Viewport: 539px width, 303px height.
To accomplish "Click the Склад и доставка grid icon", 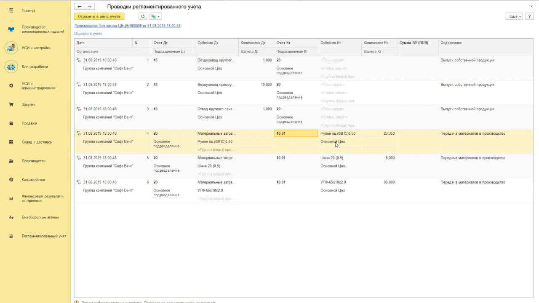I will [x=11, y=142].
